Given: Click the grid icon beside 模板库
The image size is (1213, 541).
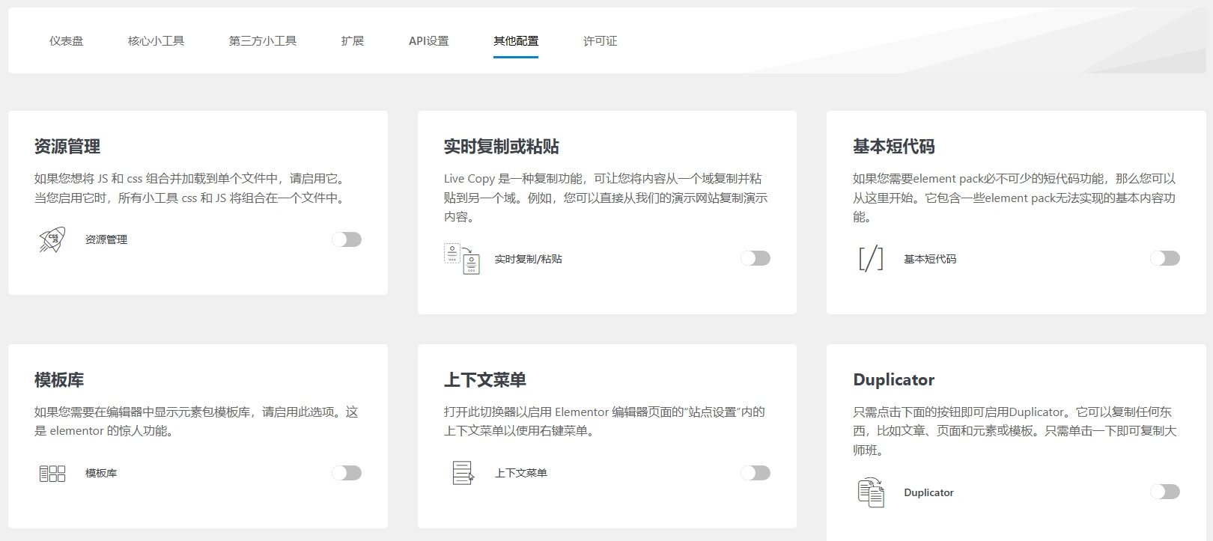Looking at the screenshot, I should point(52,473).
